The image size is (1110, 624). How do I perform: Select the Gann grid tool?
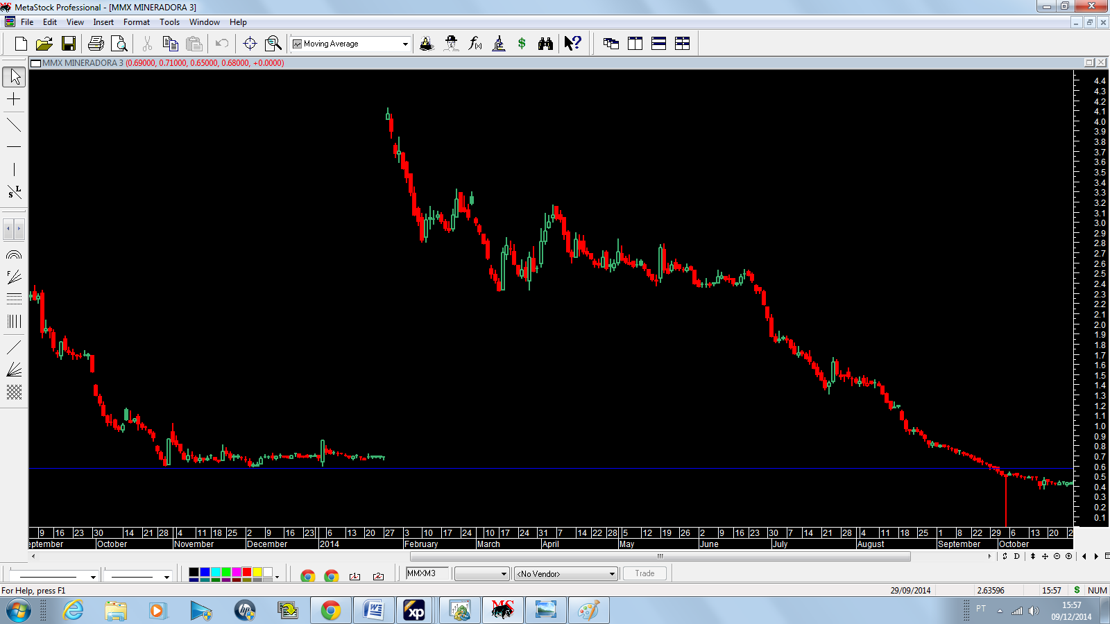click(x=14, y=392)
